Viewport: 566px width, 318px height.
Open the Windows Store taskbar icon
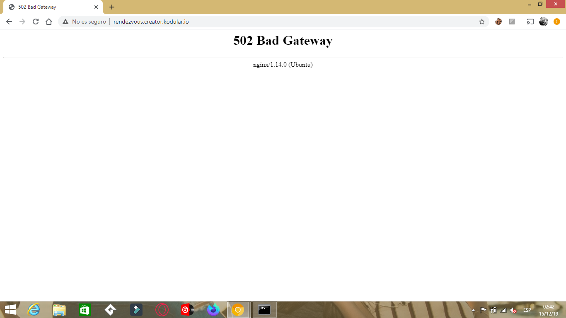[x=85, y=310]
